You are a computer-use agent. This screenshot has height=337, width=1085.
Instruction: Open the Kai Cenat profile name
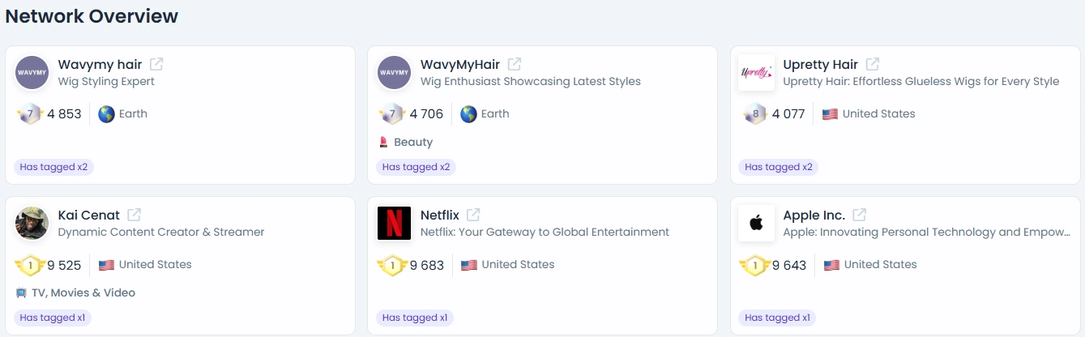[x=89, y=215]
